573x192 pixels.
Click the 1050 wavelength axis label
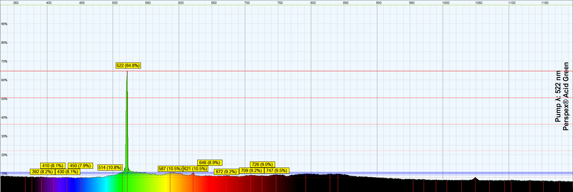pos(479,3)
